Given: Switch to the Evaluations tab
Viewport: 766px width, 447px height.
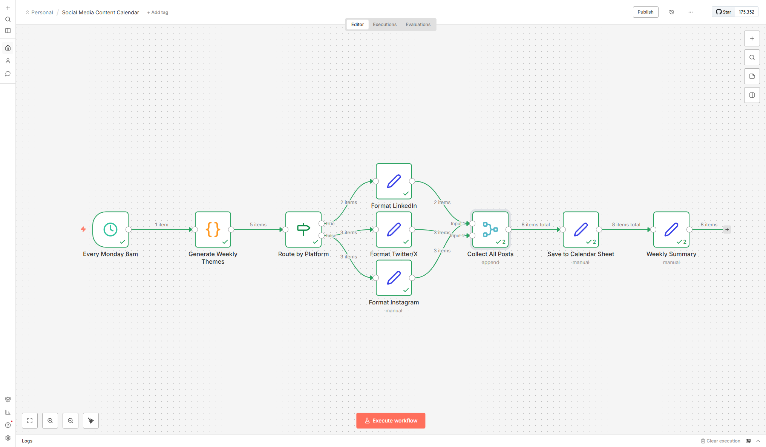Looking at the screenshot, I should tap(418, 24).
